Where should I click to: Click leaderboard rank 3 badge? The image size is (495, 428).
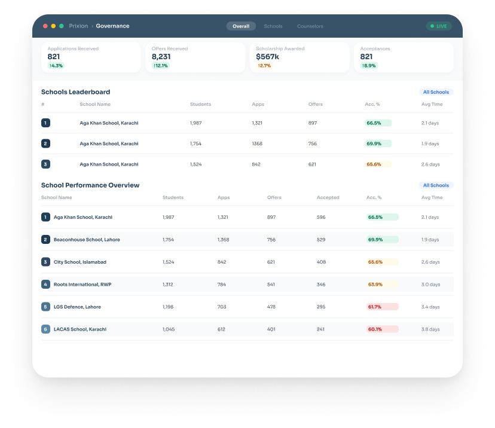pyautogui.click(x=45, y=164)
